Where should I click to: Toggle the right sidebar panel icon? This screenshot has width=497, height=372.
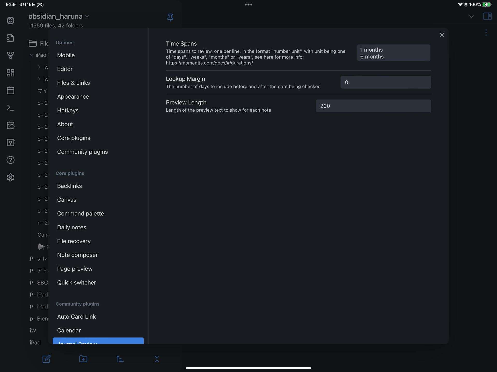(x=487, y=16)
